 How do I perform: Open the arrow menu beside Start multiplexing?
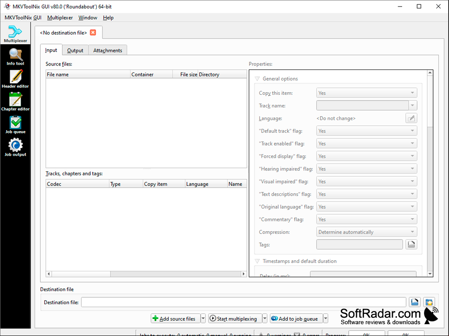(265, 318)
